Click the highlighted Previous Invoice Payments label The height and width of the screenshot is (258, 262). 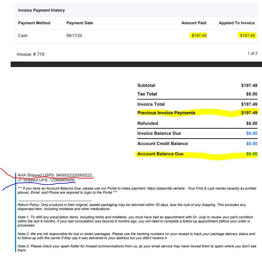(x=166, y=113)
